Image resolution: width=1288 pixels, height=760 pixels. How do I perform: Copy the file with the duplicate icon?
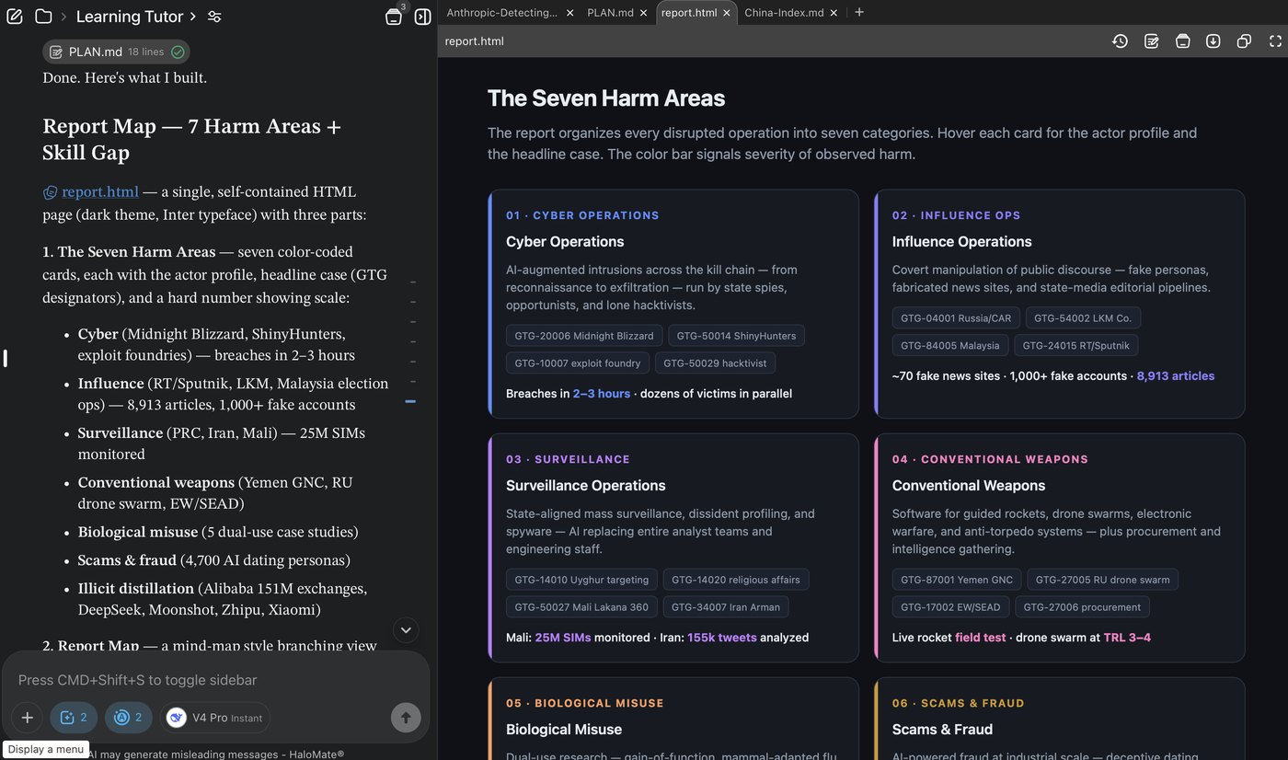click(1244, 41)
